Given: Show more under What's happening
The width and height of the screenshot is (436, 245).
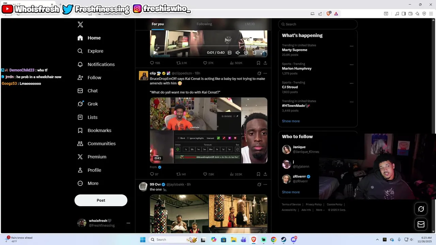Looking at the screenshot, I should (x=291, y=121).
